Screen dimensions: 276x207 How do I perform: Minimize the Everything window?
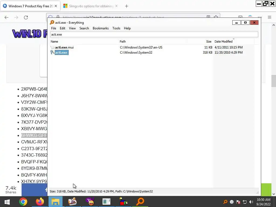click(x=236, y=23)
